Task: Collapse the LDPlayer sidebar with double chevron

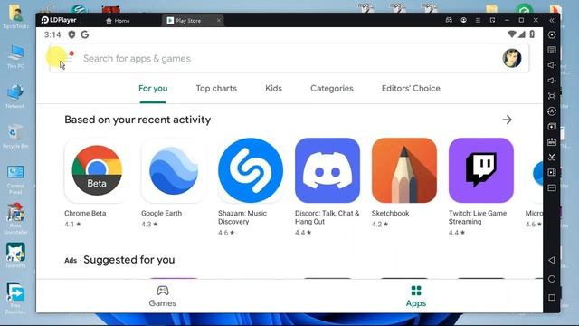Action: click(552, 20)
